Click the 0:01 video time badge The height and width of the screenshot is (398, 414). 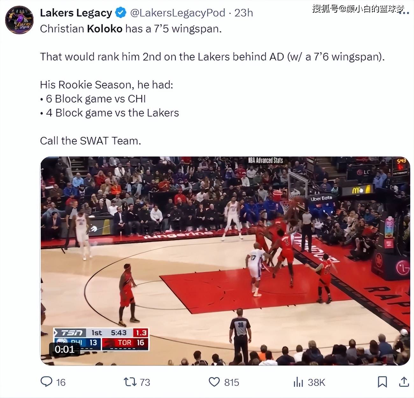pos(64,349)
